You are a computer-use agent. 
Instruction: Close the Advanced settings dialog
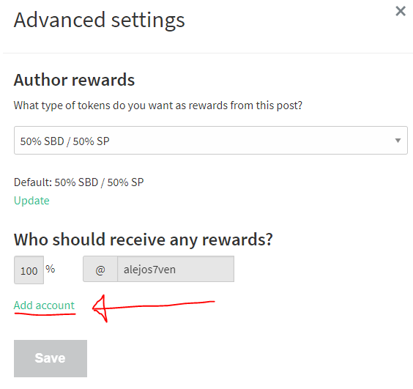(401, 11)
